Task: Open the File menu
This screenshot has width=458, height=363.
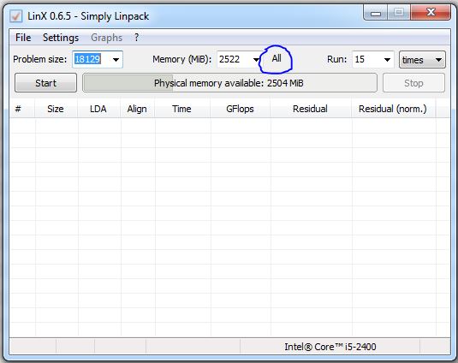Action: coord(23,38)
